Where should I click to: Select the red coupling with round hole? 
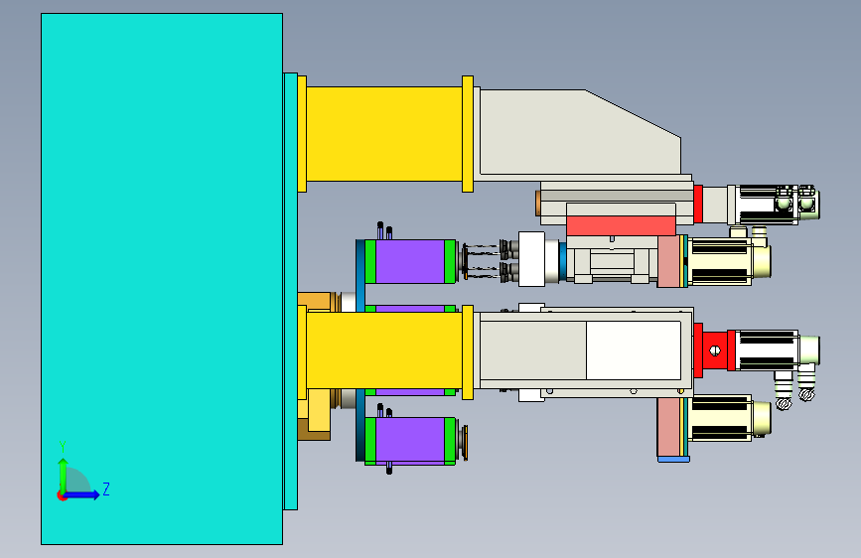[715, 350]
